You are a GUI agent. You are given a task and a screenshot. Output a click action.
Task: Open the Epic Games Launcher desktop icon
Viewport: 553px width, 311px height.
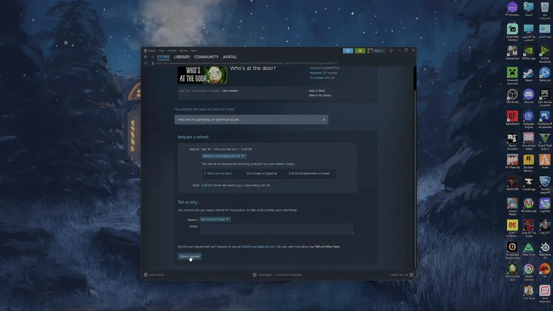[x=545, y=98]
